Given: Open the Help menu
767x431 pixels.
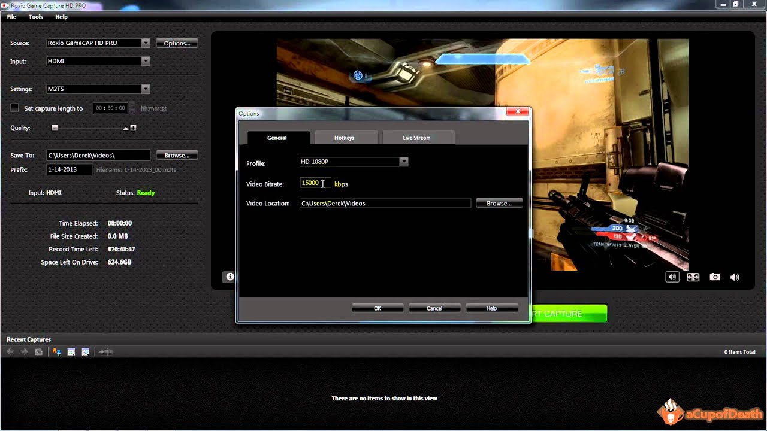Looking at the screenshot, I should tap(61, 17).
